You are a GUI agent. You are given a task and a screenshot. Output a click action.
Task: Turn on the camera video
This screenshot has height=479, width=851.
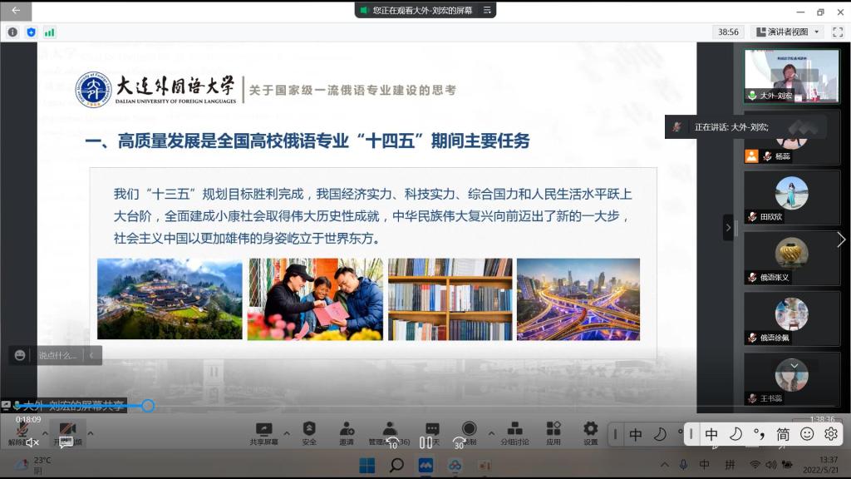coord(67,432)
